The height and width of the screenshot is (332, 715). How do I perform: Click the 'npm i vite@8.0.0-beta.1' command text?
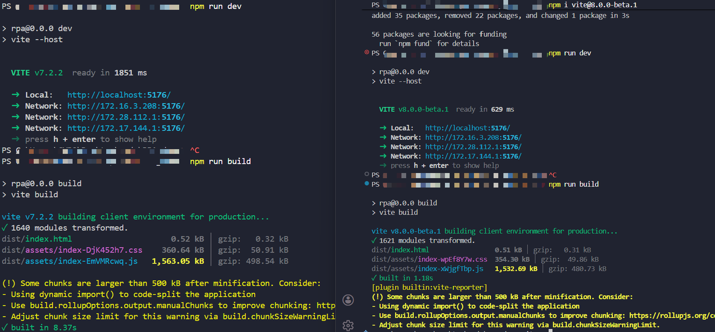(x=593, y=5)
